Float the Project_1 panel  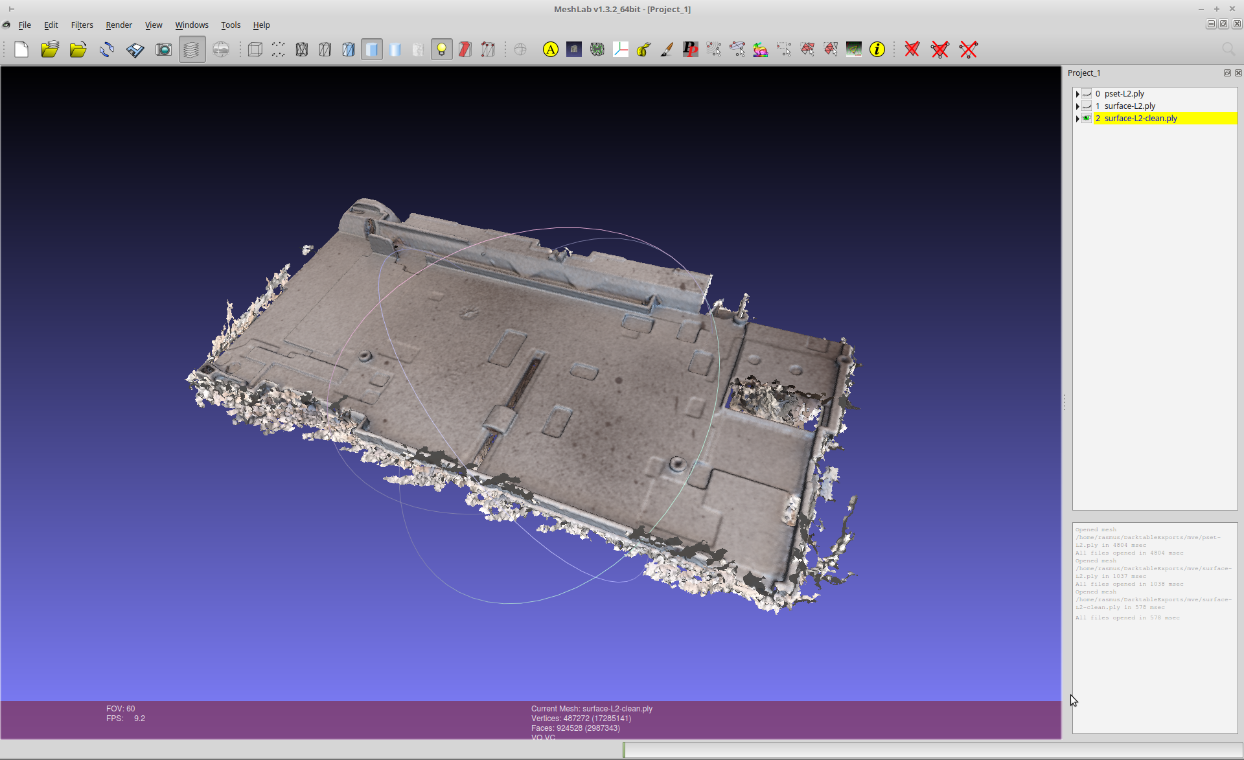pos(1227,73)
